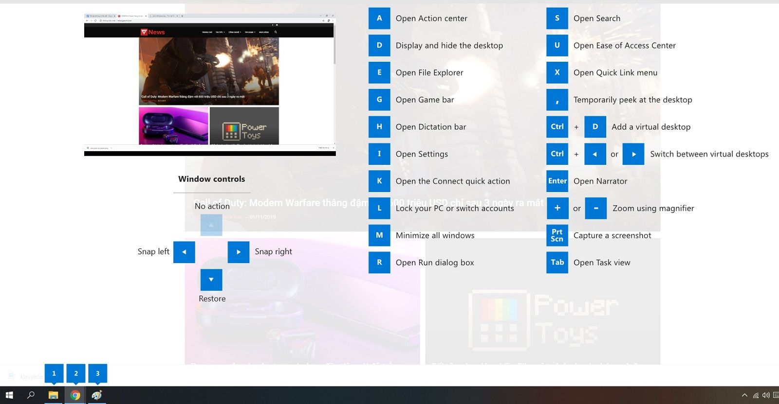This screenshot has width=779, height=404.
Task: Click the Snap left arrow tile in Window controls
Action: coord(184,252)
